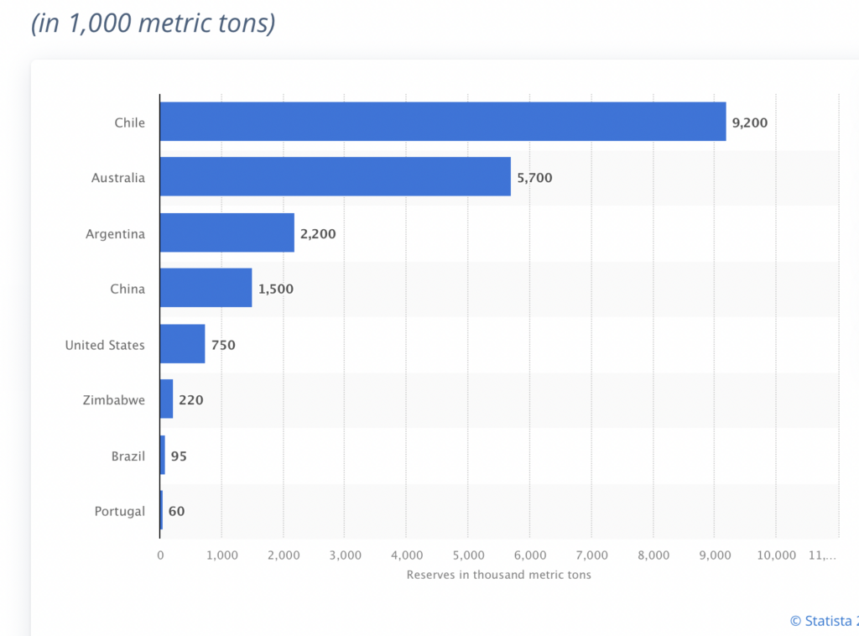Click the 750 value label
Viewport: 859px width, 636px height.
[223, 345]
